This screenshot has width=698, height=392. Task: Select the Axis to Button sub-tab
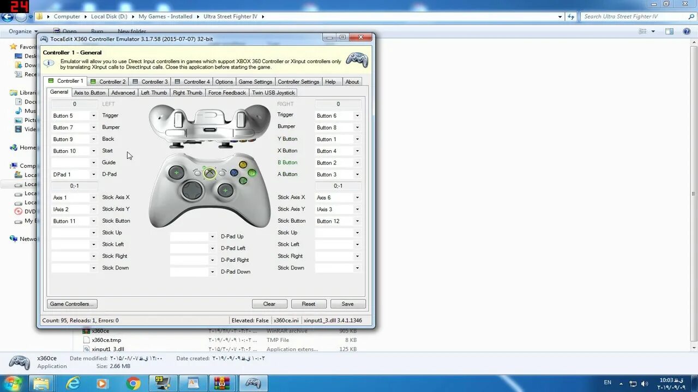pos(89,93)
